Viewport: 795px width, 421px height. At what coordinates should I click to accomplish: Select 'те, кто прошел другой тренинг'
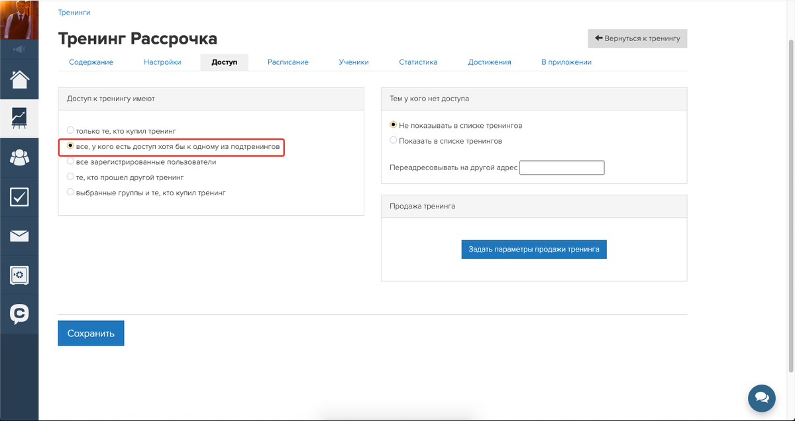[x=70, y=177]
